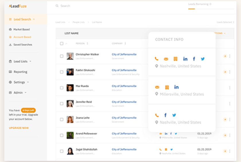Click phone icon in third contact card
The width and height of the screenshot is (241, 162).
click(157, 115)
